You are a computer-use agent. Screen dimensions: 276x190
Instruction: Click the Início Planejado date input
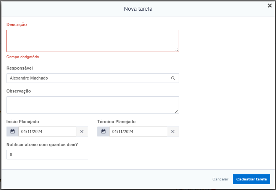coord(47,132)
